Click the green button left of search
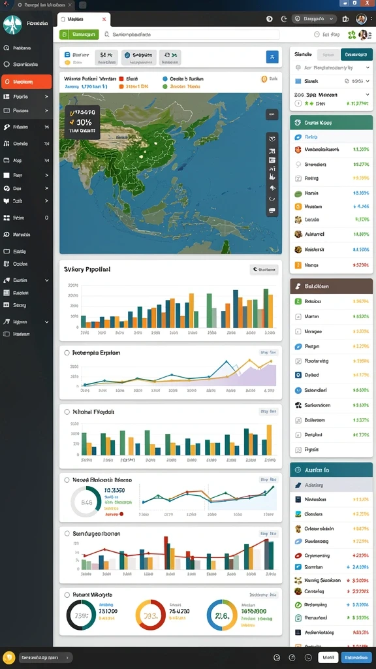This screenshot has width=376, height=669. (x=79, y=35)
